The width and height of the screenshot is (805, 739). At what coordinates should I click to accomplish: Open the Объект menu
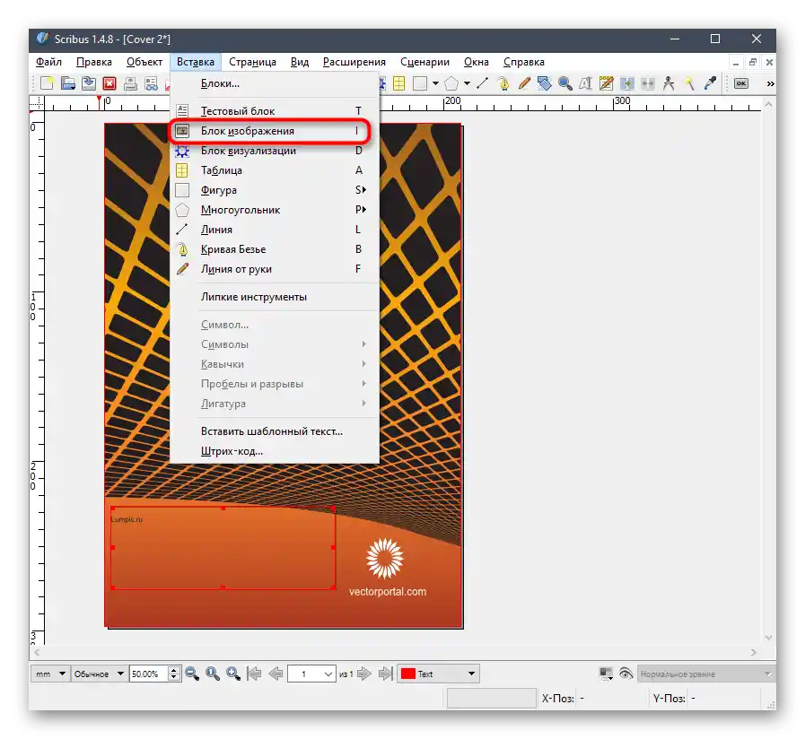point(144,62)
